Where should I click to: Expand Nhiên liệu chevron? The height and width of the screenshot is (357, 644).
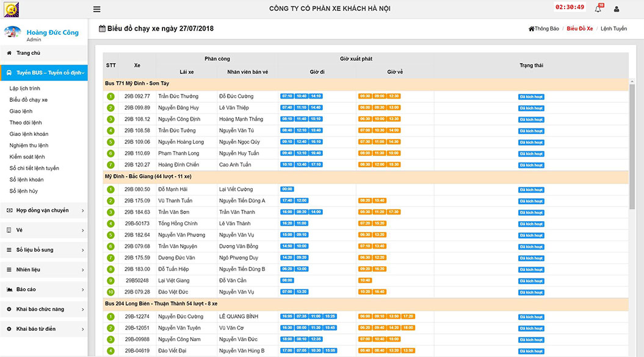[x=83, y=270]
